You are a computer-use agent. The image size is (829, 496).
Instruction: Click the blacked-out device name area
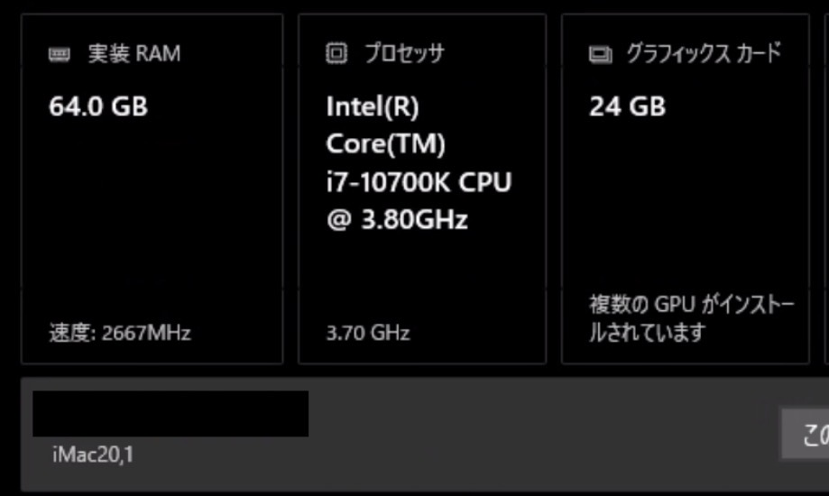[170, 414]
